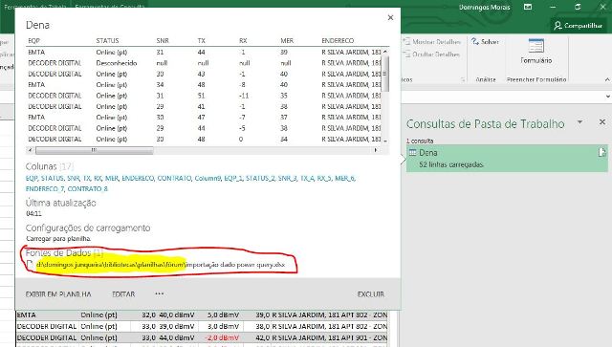Screen dimensions: 612x347
Task: Open the Solver tool
Action: tap(485, 41)
